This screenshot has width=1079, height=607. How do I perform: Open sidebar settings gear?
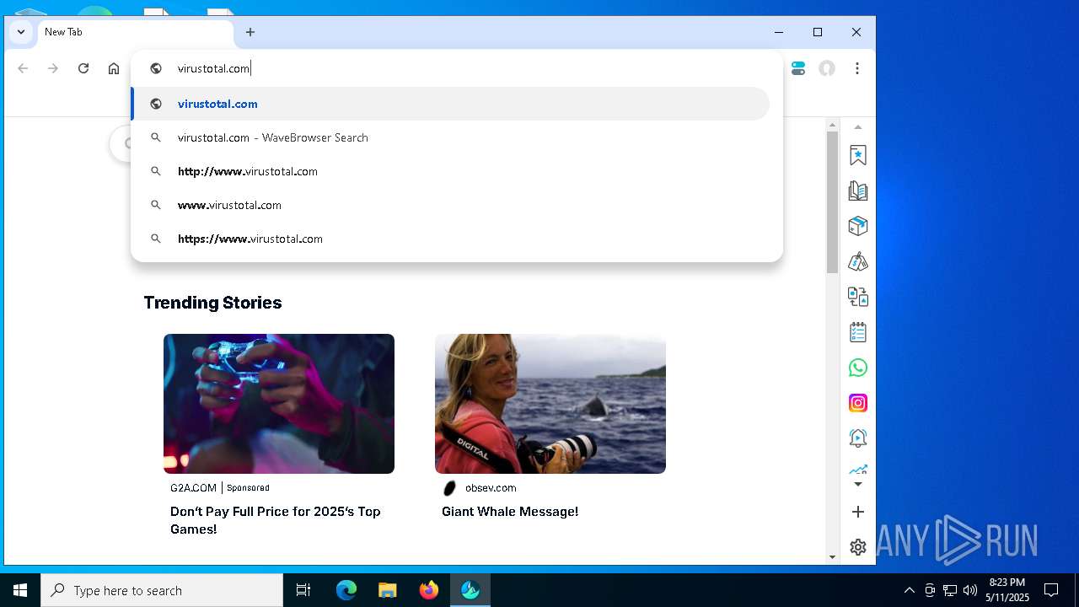coord(858,547)
